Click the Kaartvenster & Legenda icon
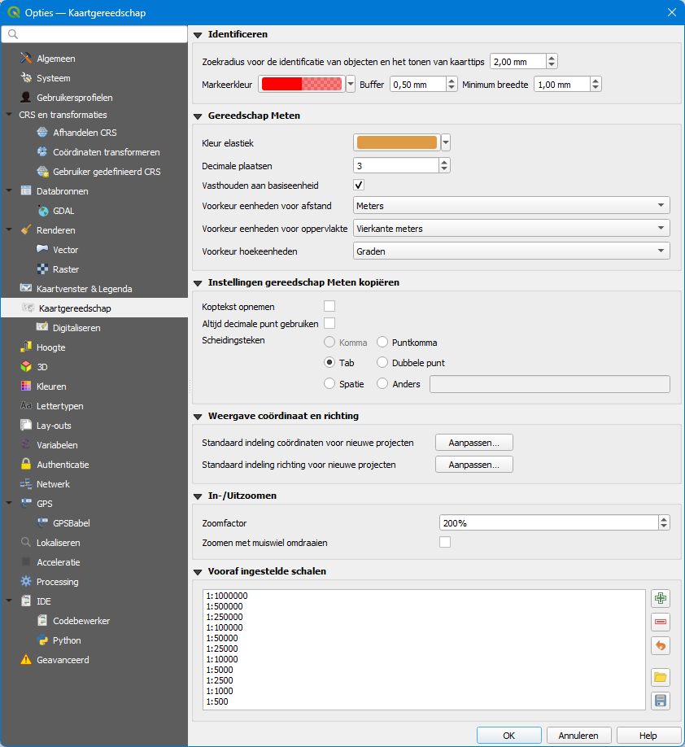This screenshot has height=747, width=685. coord(26,288)
